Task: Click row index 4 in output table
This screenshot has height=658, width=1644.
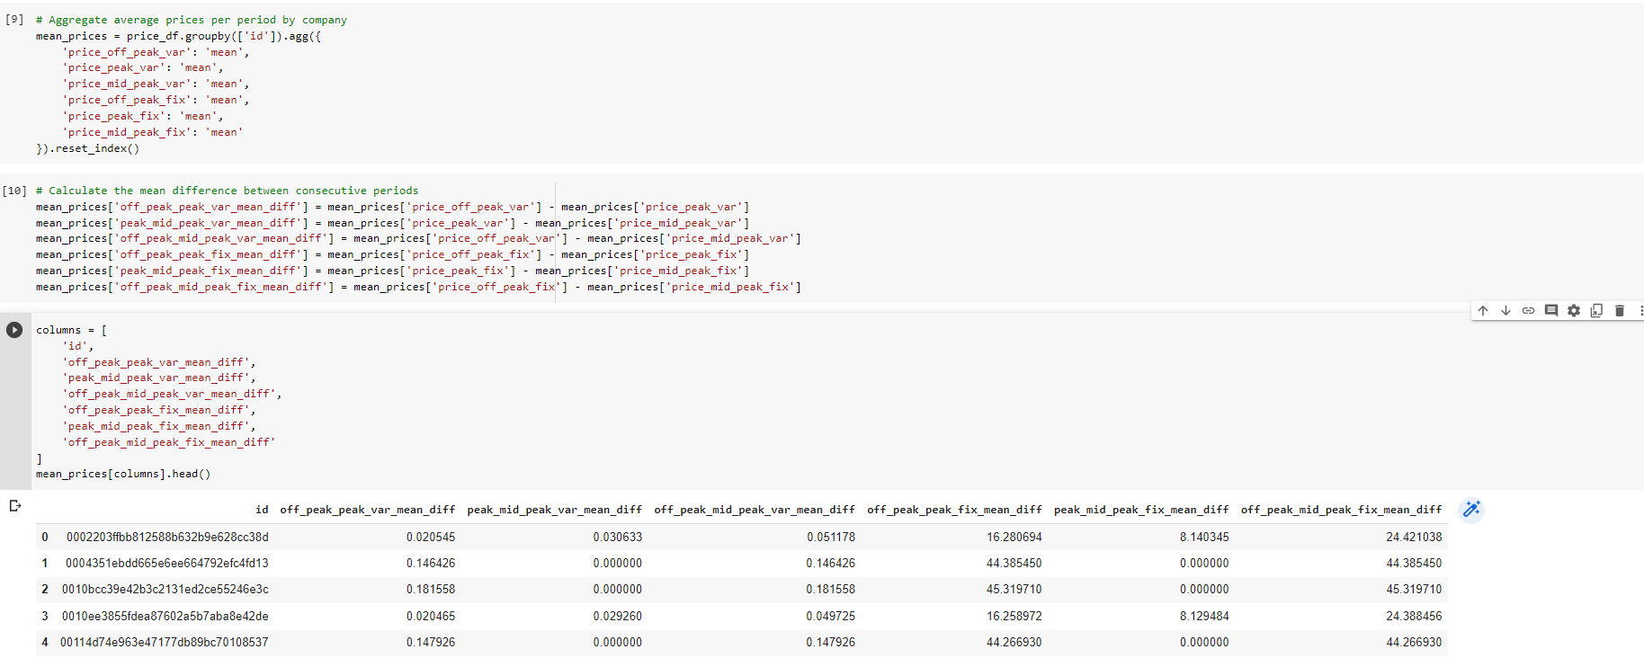Action: click(x=45, y=642)
